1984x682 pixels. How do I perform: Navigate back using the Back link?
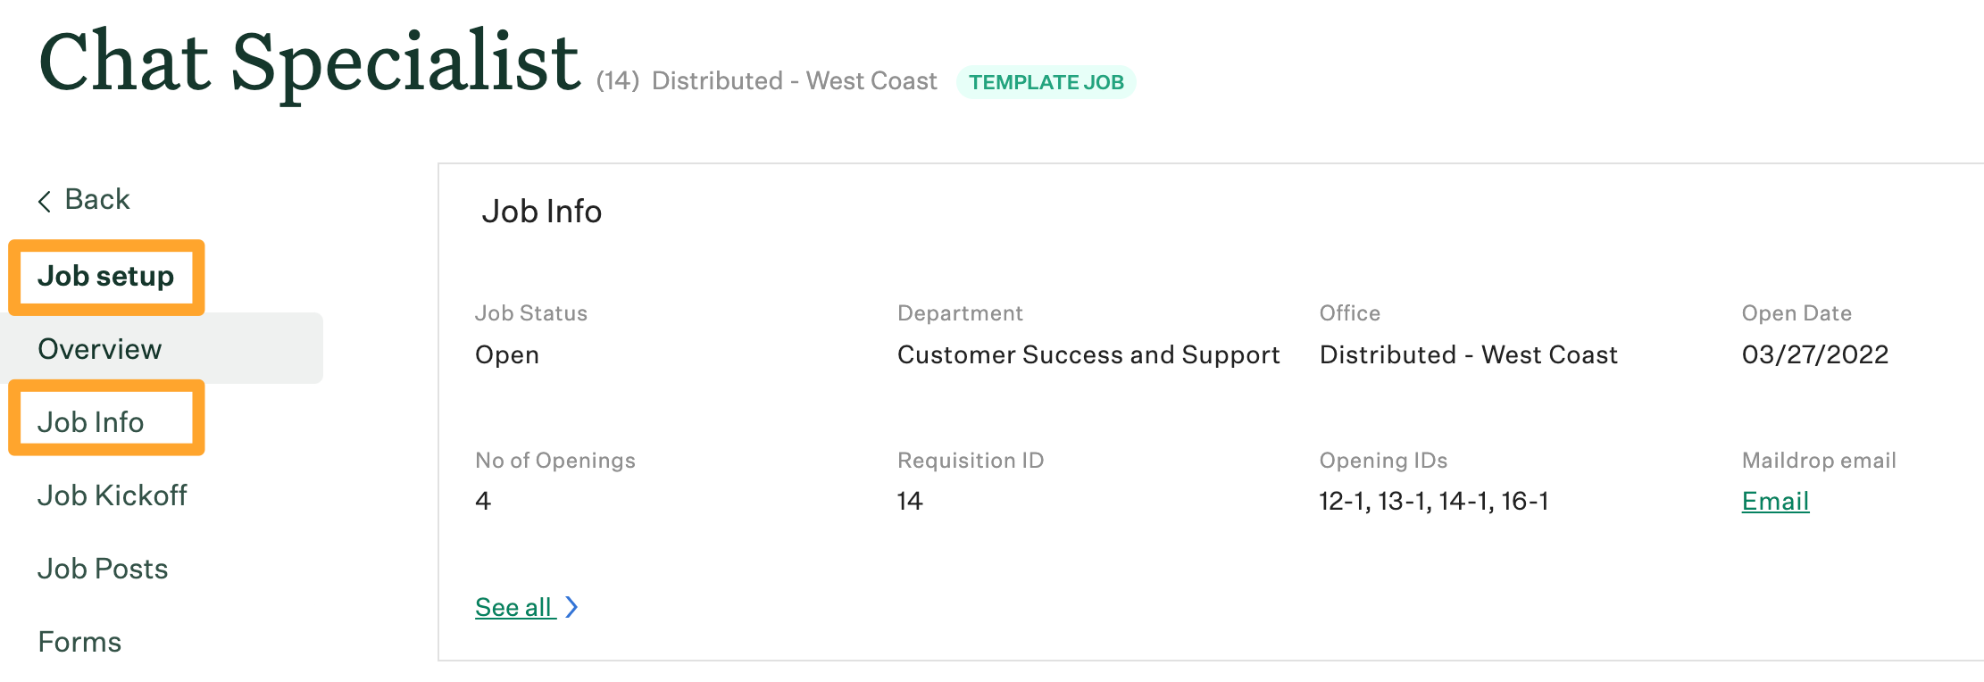(x=96, y=199)
